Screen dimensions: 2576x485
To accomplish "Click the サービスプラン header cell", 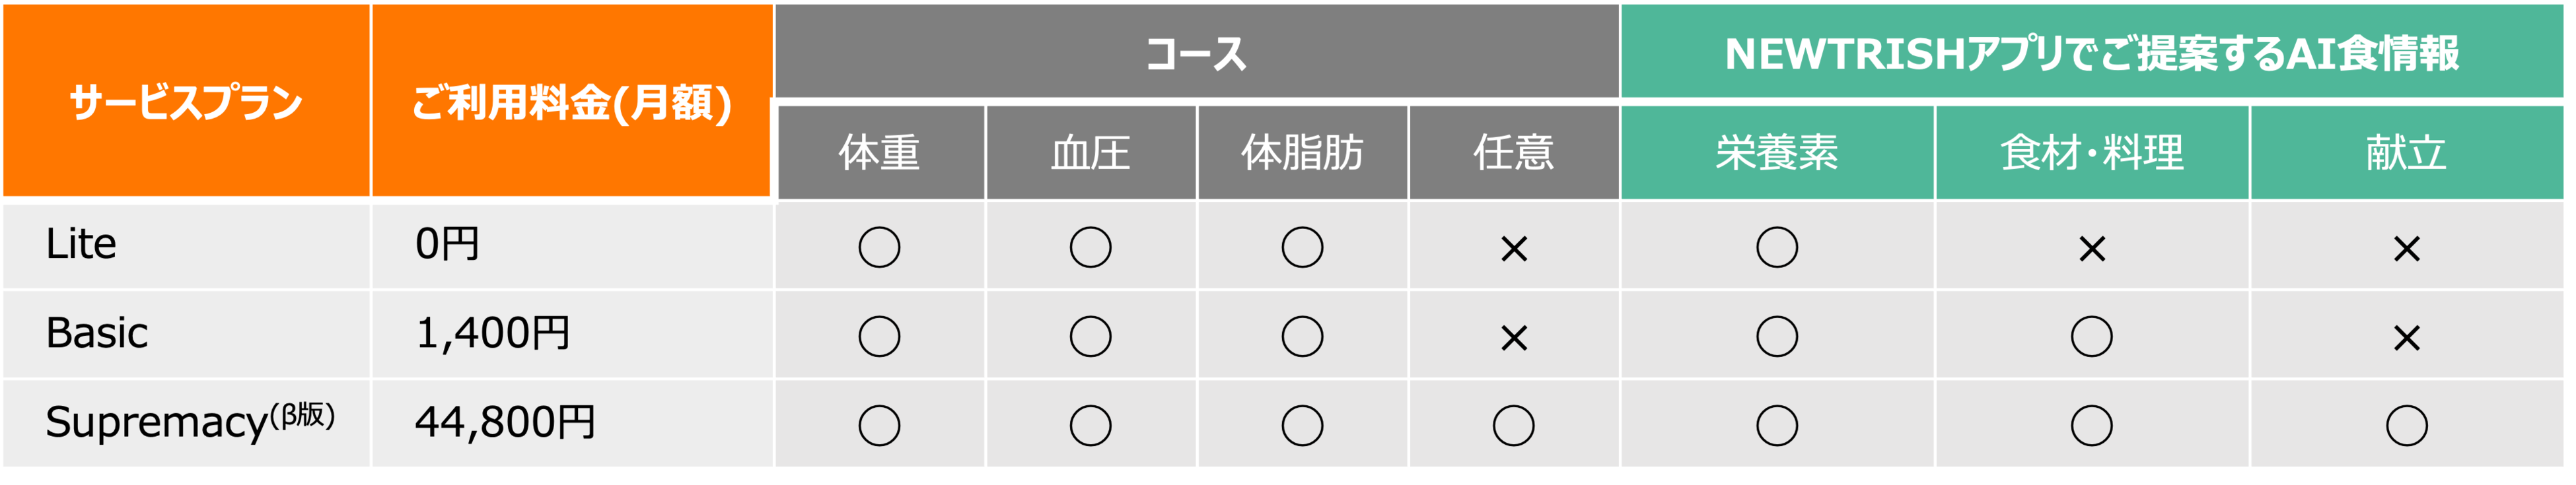I will pos(186,102).
